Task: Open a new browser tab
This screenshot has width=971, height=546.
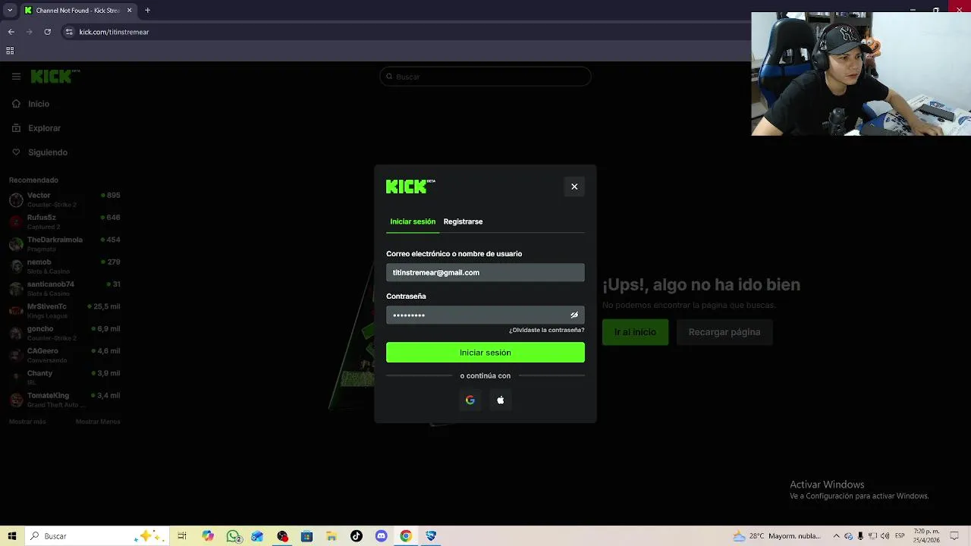Action: tap(147, 11)
